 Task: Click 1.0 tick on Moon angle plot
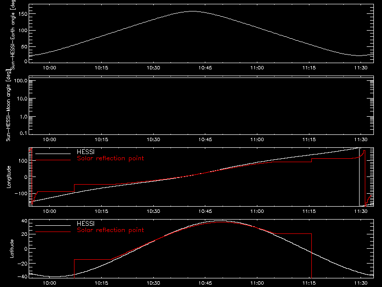pyautogui.click(x=23, y=117)
